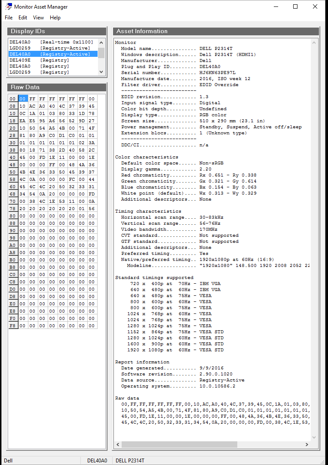Select DEL40A0 Registry-Active highlighted entry
328x465 pixels.
click(x=53, y=54)
